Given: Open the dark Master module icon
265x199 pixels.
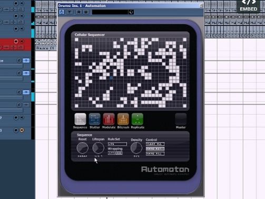Looking at the screenshot, I should [181, 119].
